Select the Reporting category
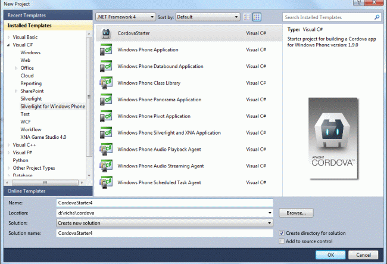Viewport: 387px width, 264px height. point(31,83)
